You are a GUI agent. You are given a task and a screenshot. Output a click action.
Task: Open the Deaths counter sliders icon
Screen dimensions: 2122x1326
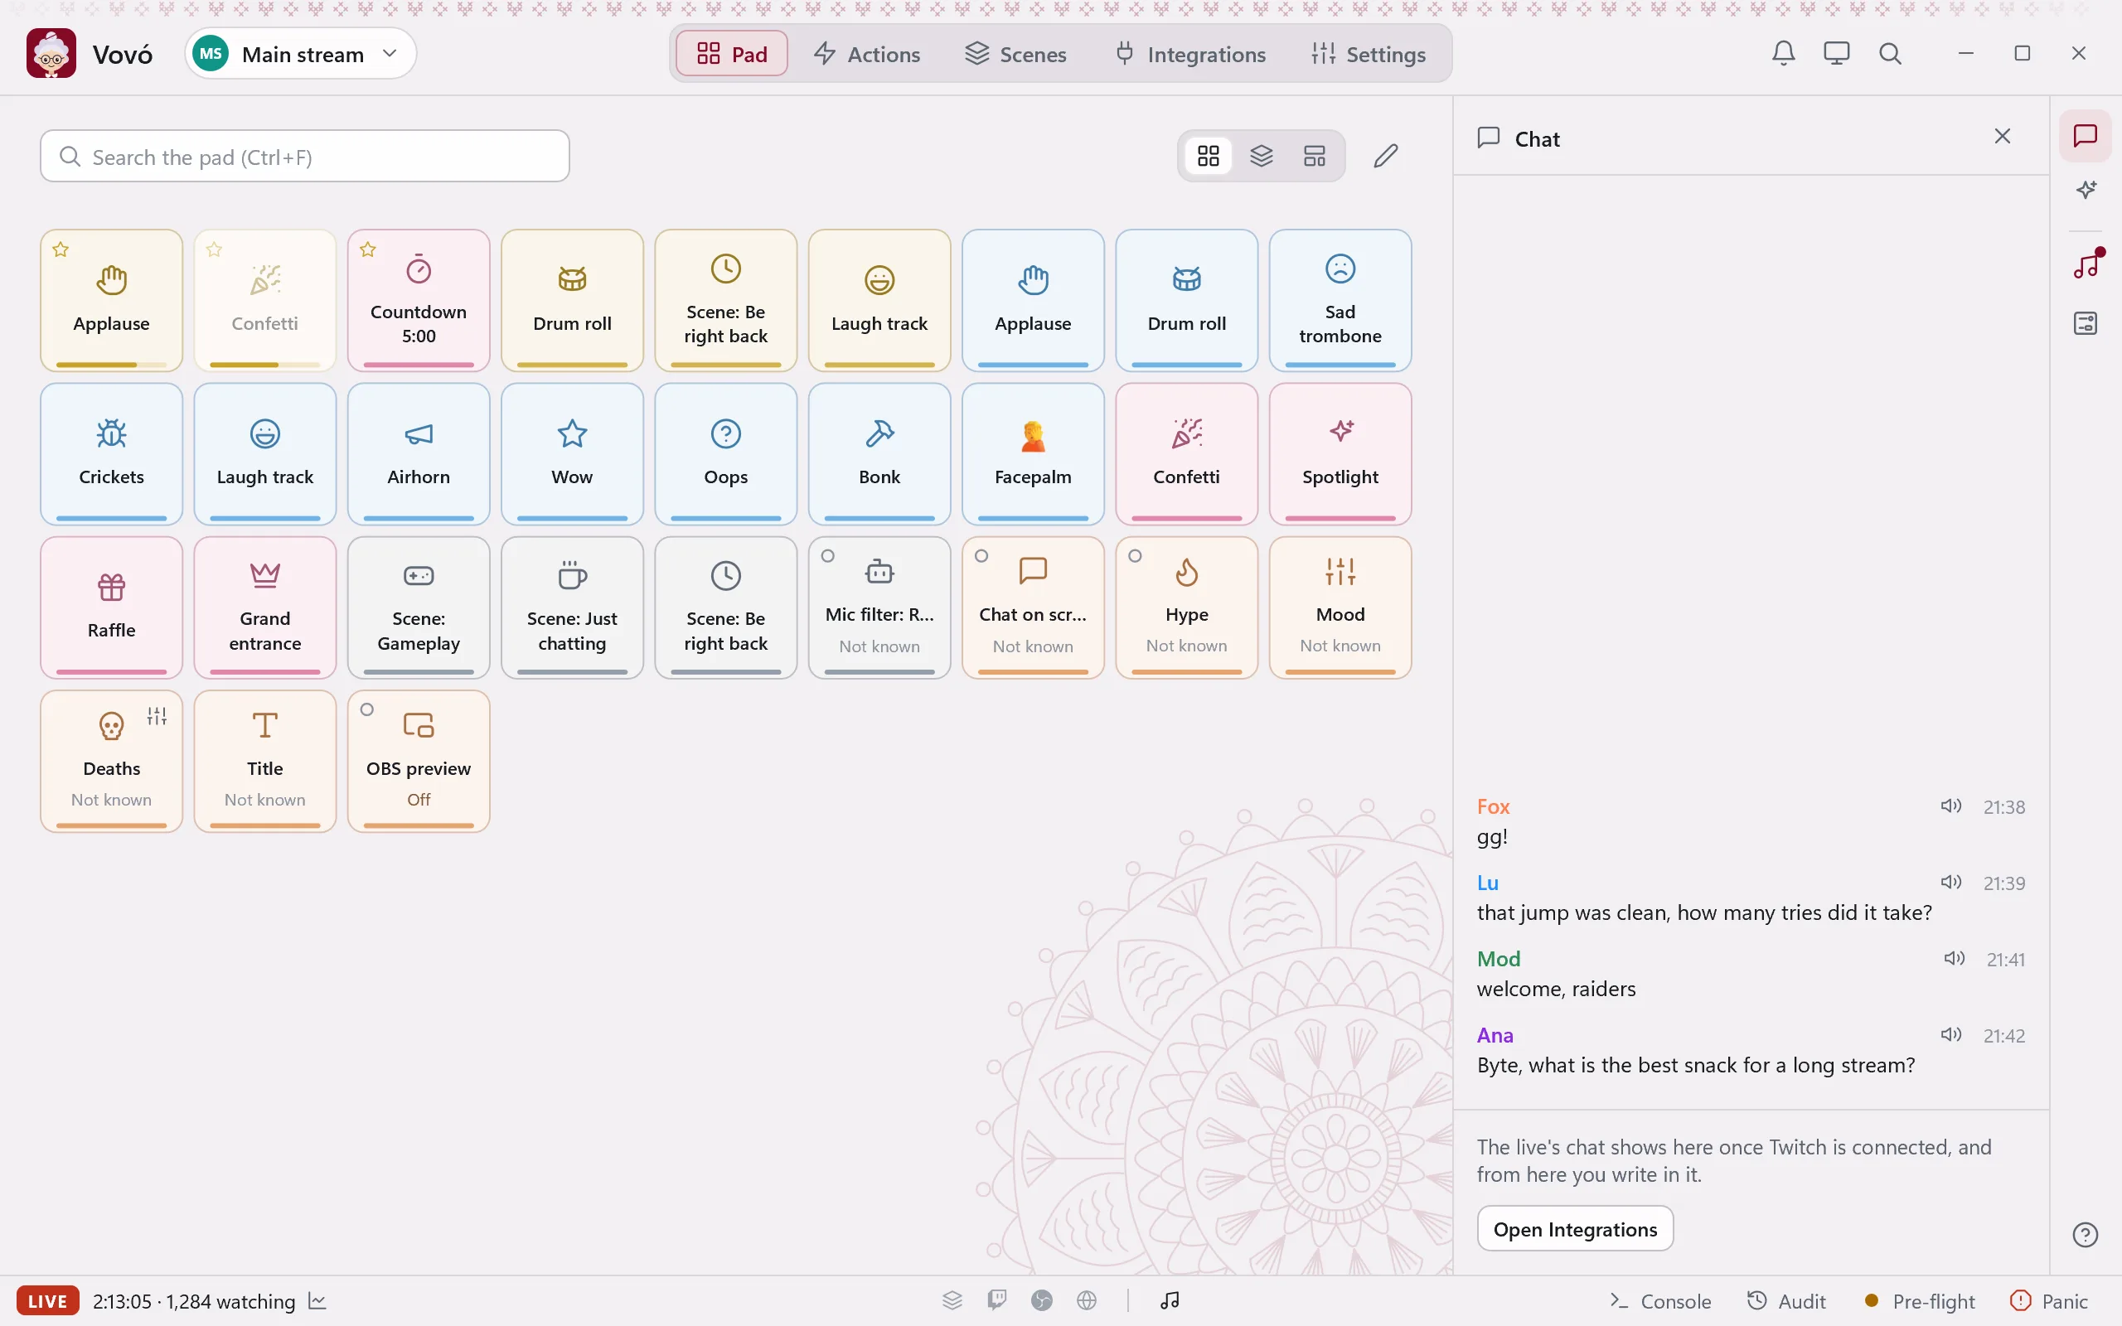(157, 717)
